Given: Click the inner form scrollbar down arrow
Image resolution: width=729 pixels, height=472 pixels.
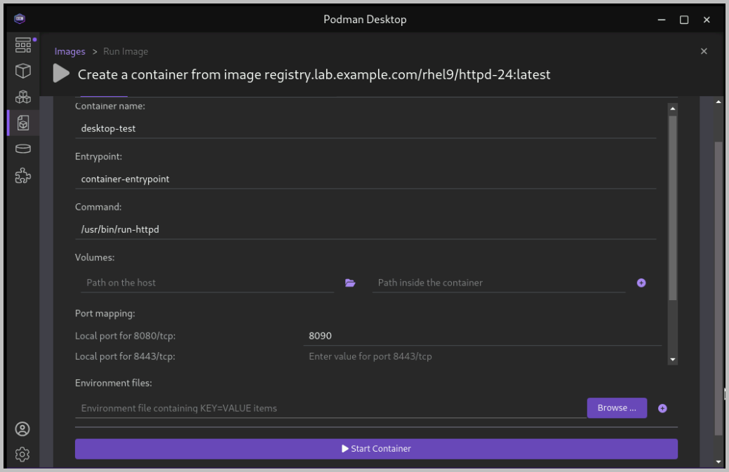Looking at the screenshot, I should [x=673, y=359].
